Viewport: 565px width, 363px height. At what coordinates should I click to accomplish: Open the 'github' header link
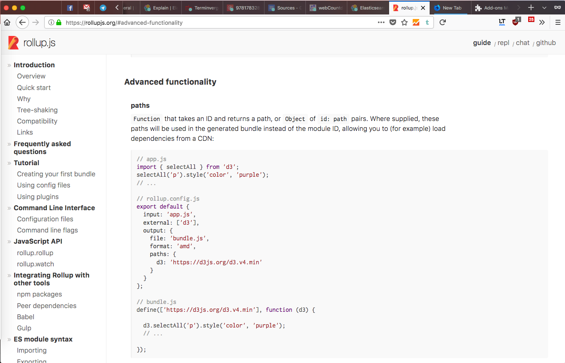point(546,43)
